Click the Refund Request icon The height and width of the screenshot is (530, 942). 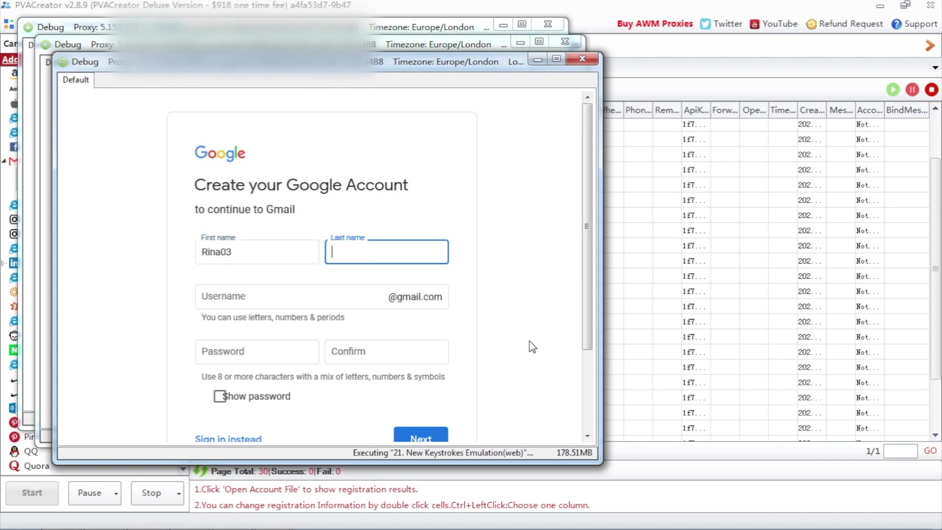coord(812,24)
